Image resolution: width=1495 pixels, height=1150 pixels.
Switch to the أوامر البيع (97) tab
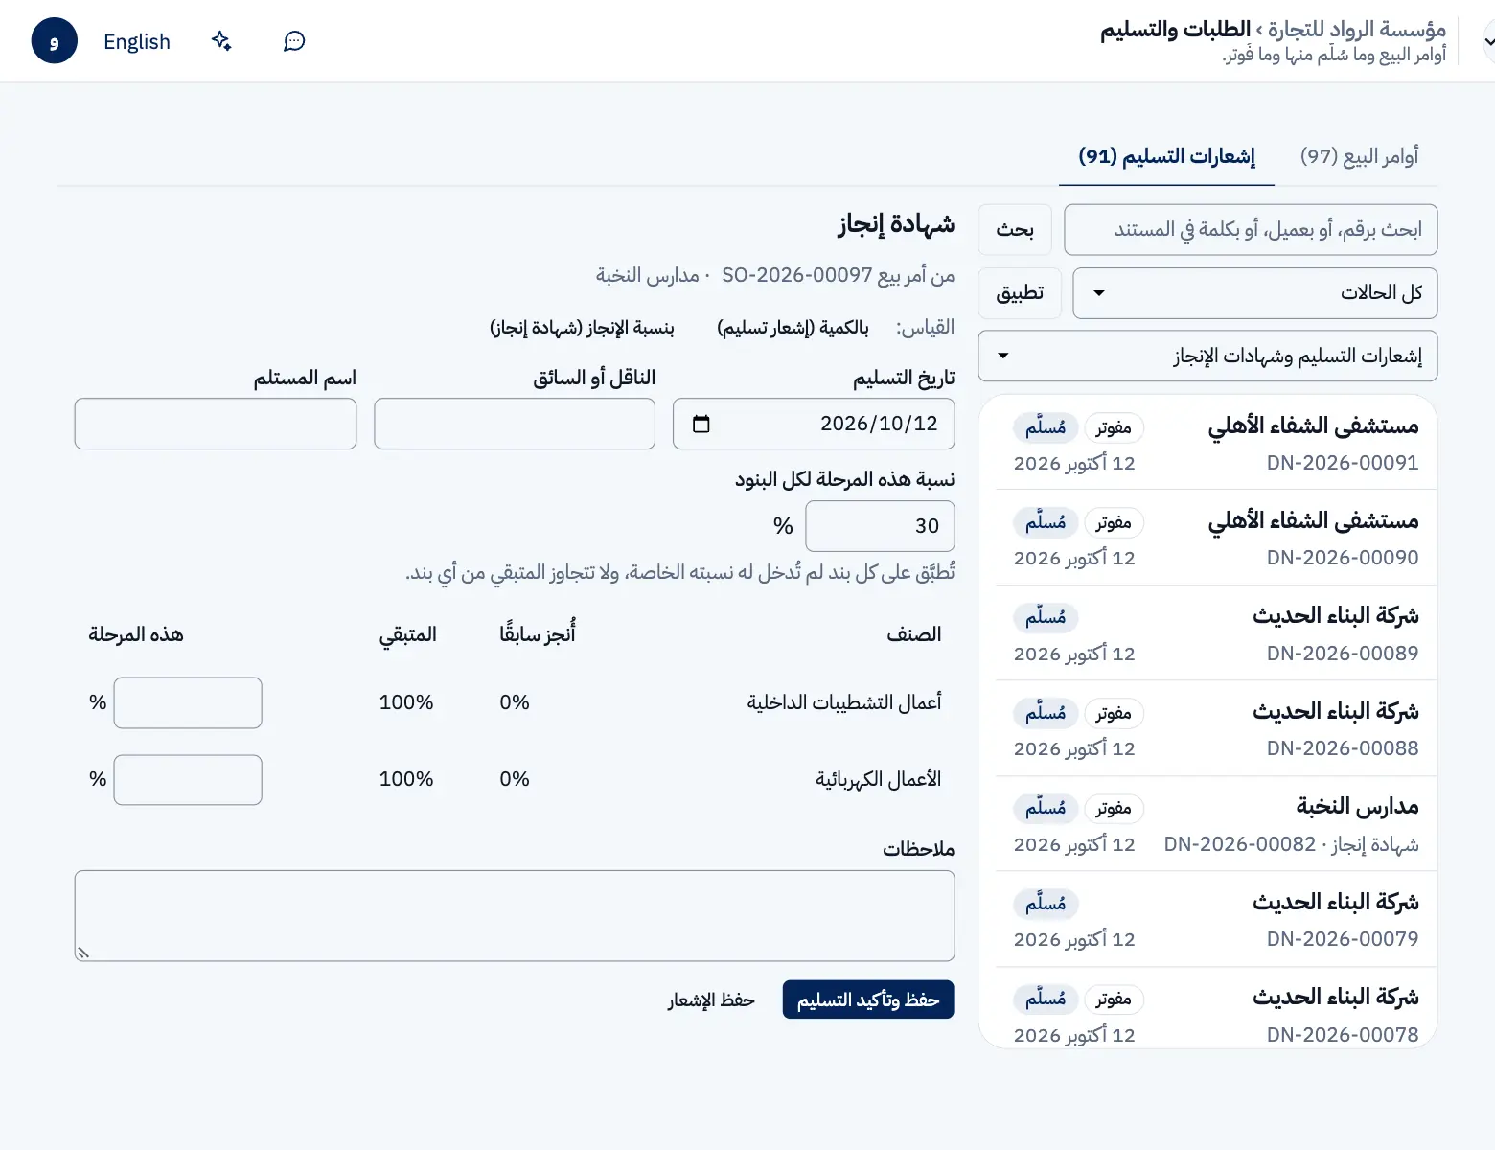(x=1359, y=155)
